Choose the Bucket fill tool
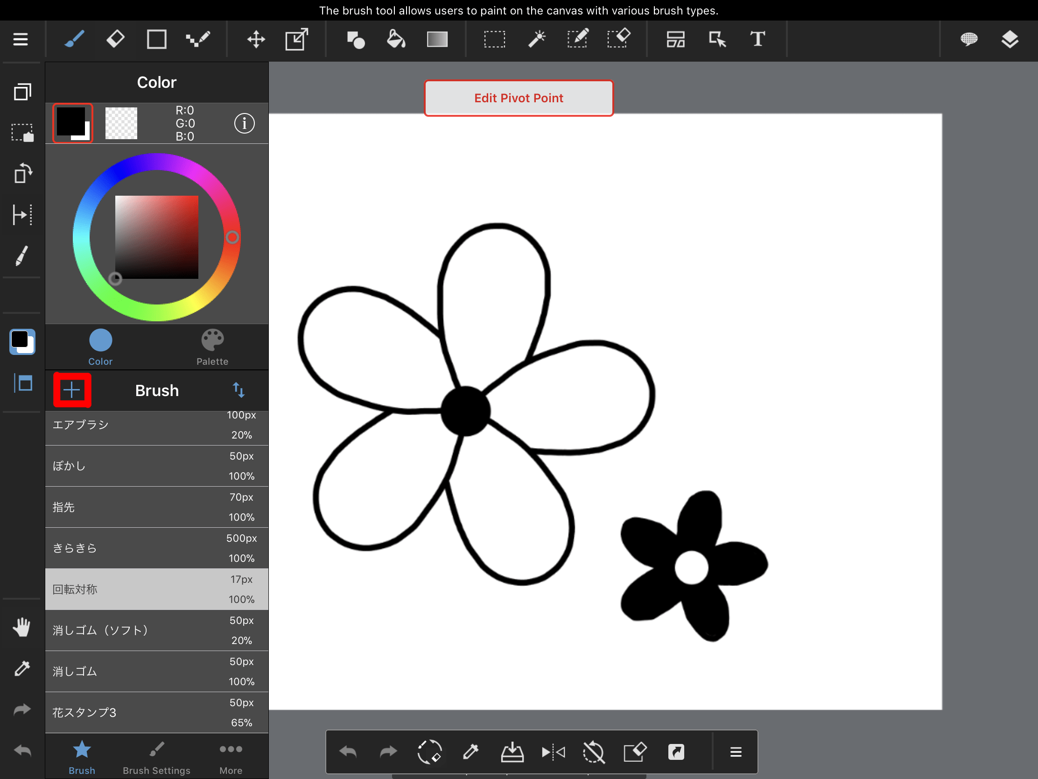The width and height of the screenshot is (1038, 779). coord(396,39)
